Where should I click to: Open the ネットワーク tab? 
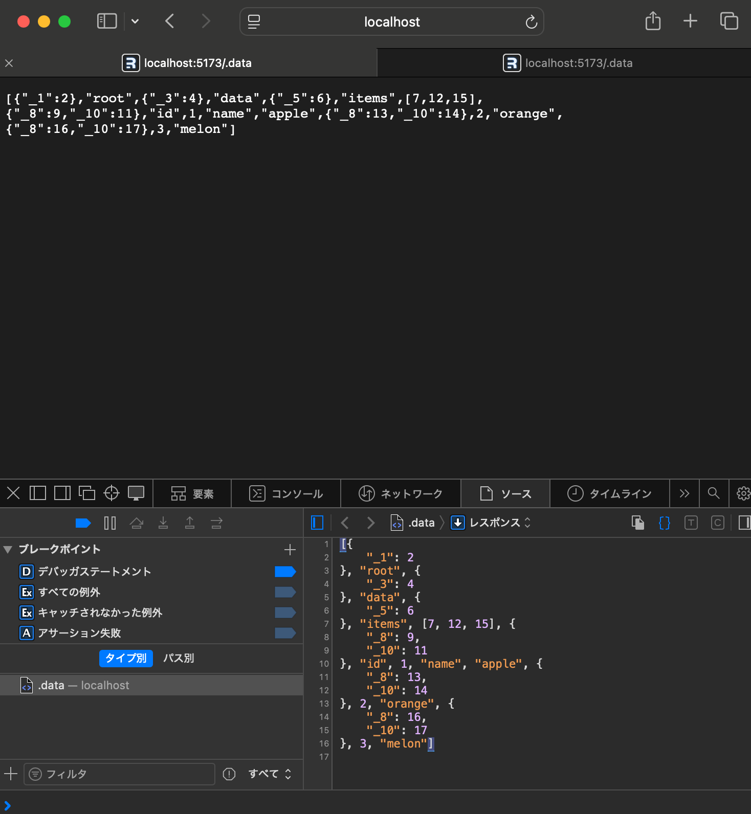[401, 494]
